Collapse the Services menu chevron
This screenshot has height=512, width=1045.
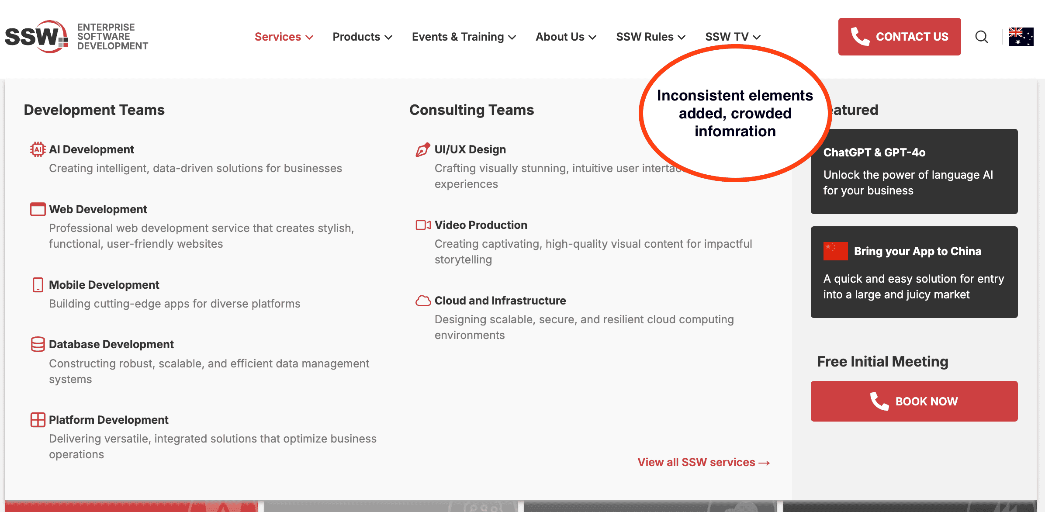(309, 37)
